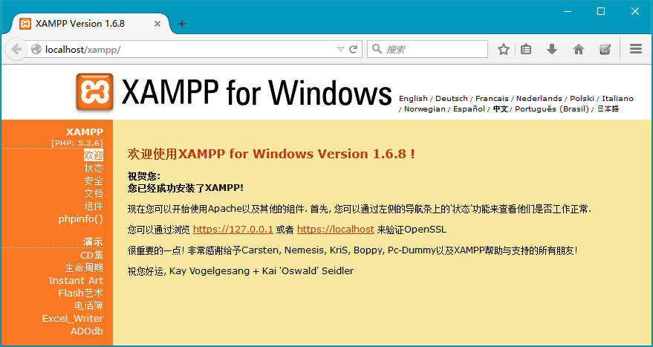Open the downloads arrow icon

pos(552,50)
